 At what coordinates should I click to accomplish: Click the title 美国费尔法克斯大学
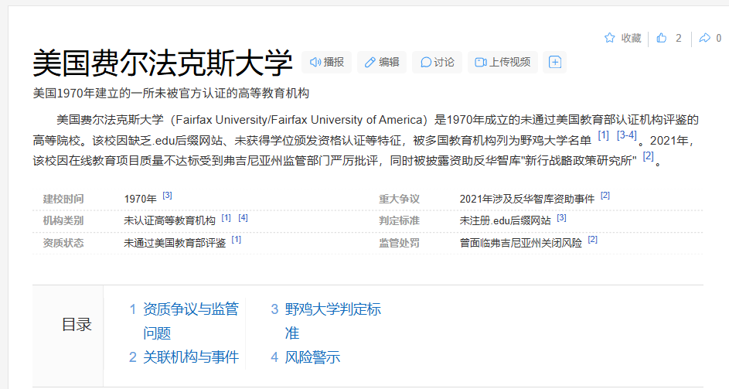tap(162, 63)
